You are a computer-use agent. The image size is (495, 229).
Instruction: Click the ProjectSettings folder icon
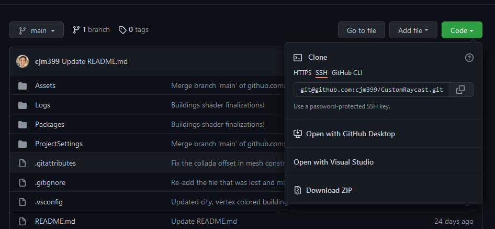click(22, 144)
